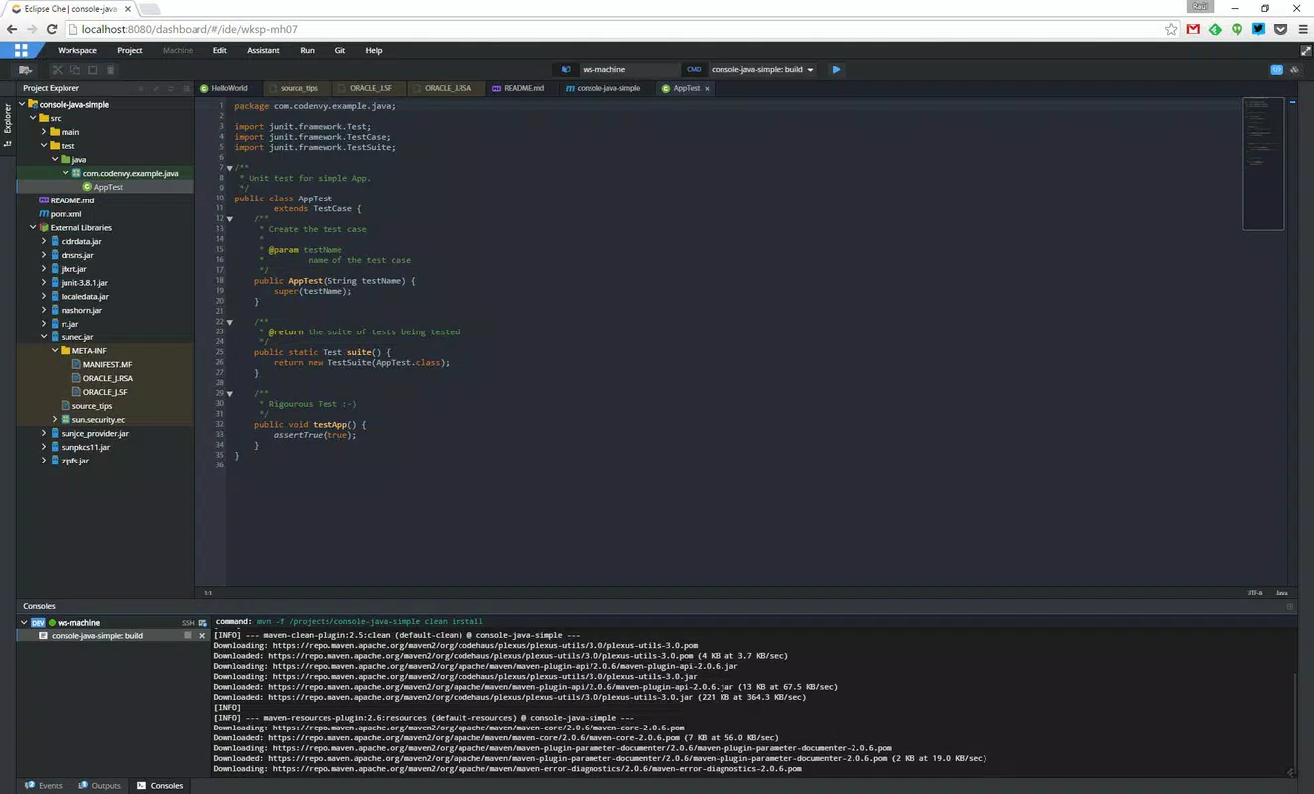This screenshot has width=1314, height=794.
Task: Switch to the Events bottom tab
Action: tap(43, 785)
